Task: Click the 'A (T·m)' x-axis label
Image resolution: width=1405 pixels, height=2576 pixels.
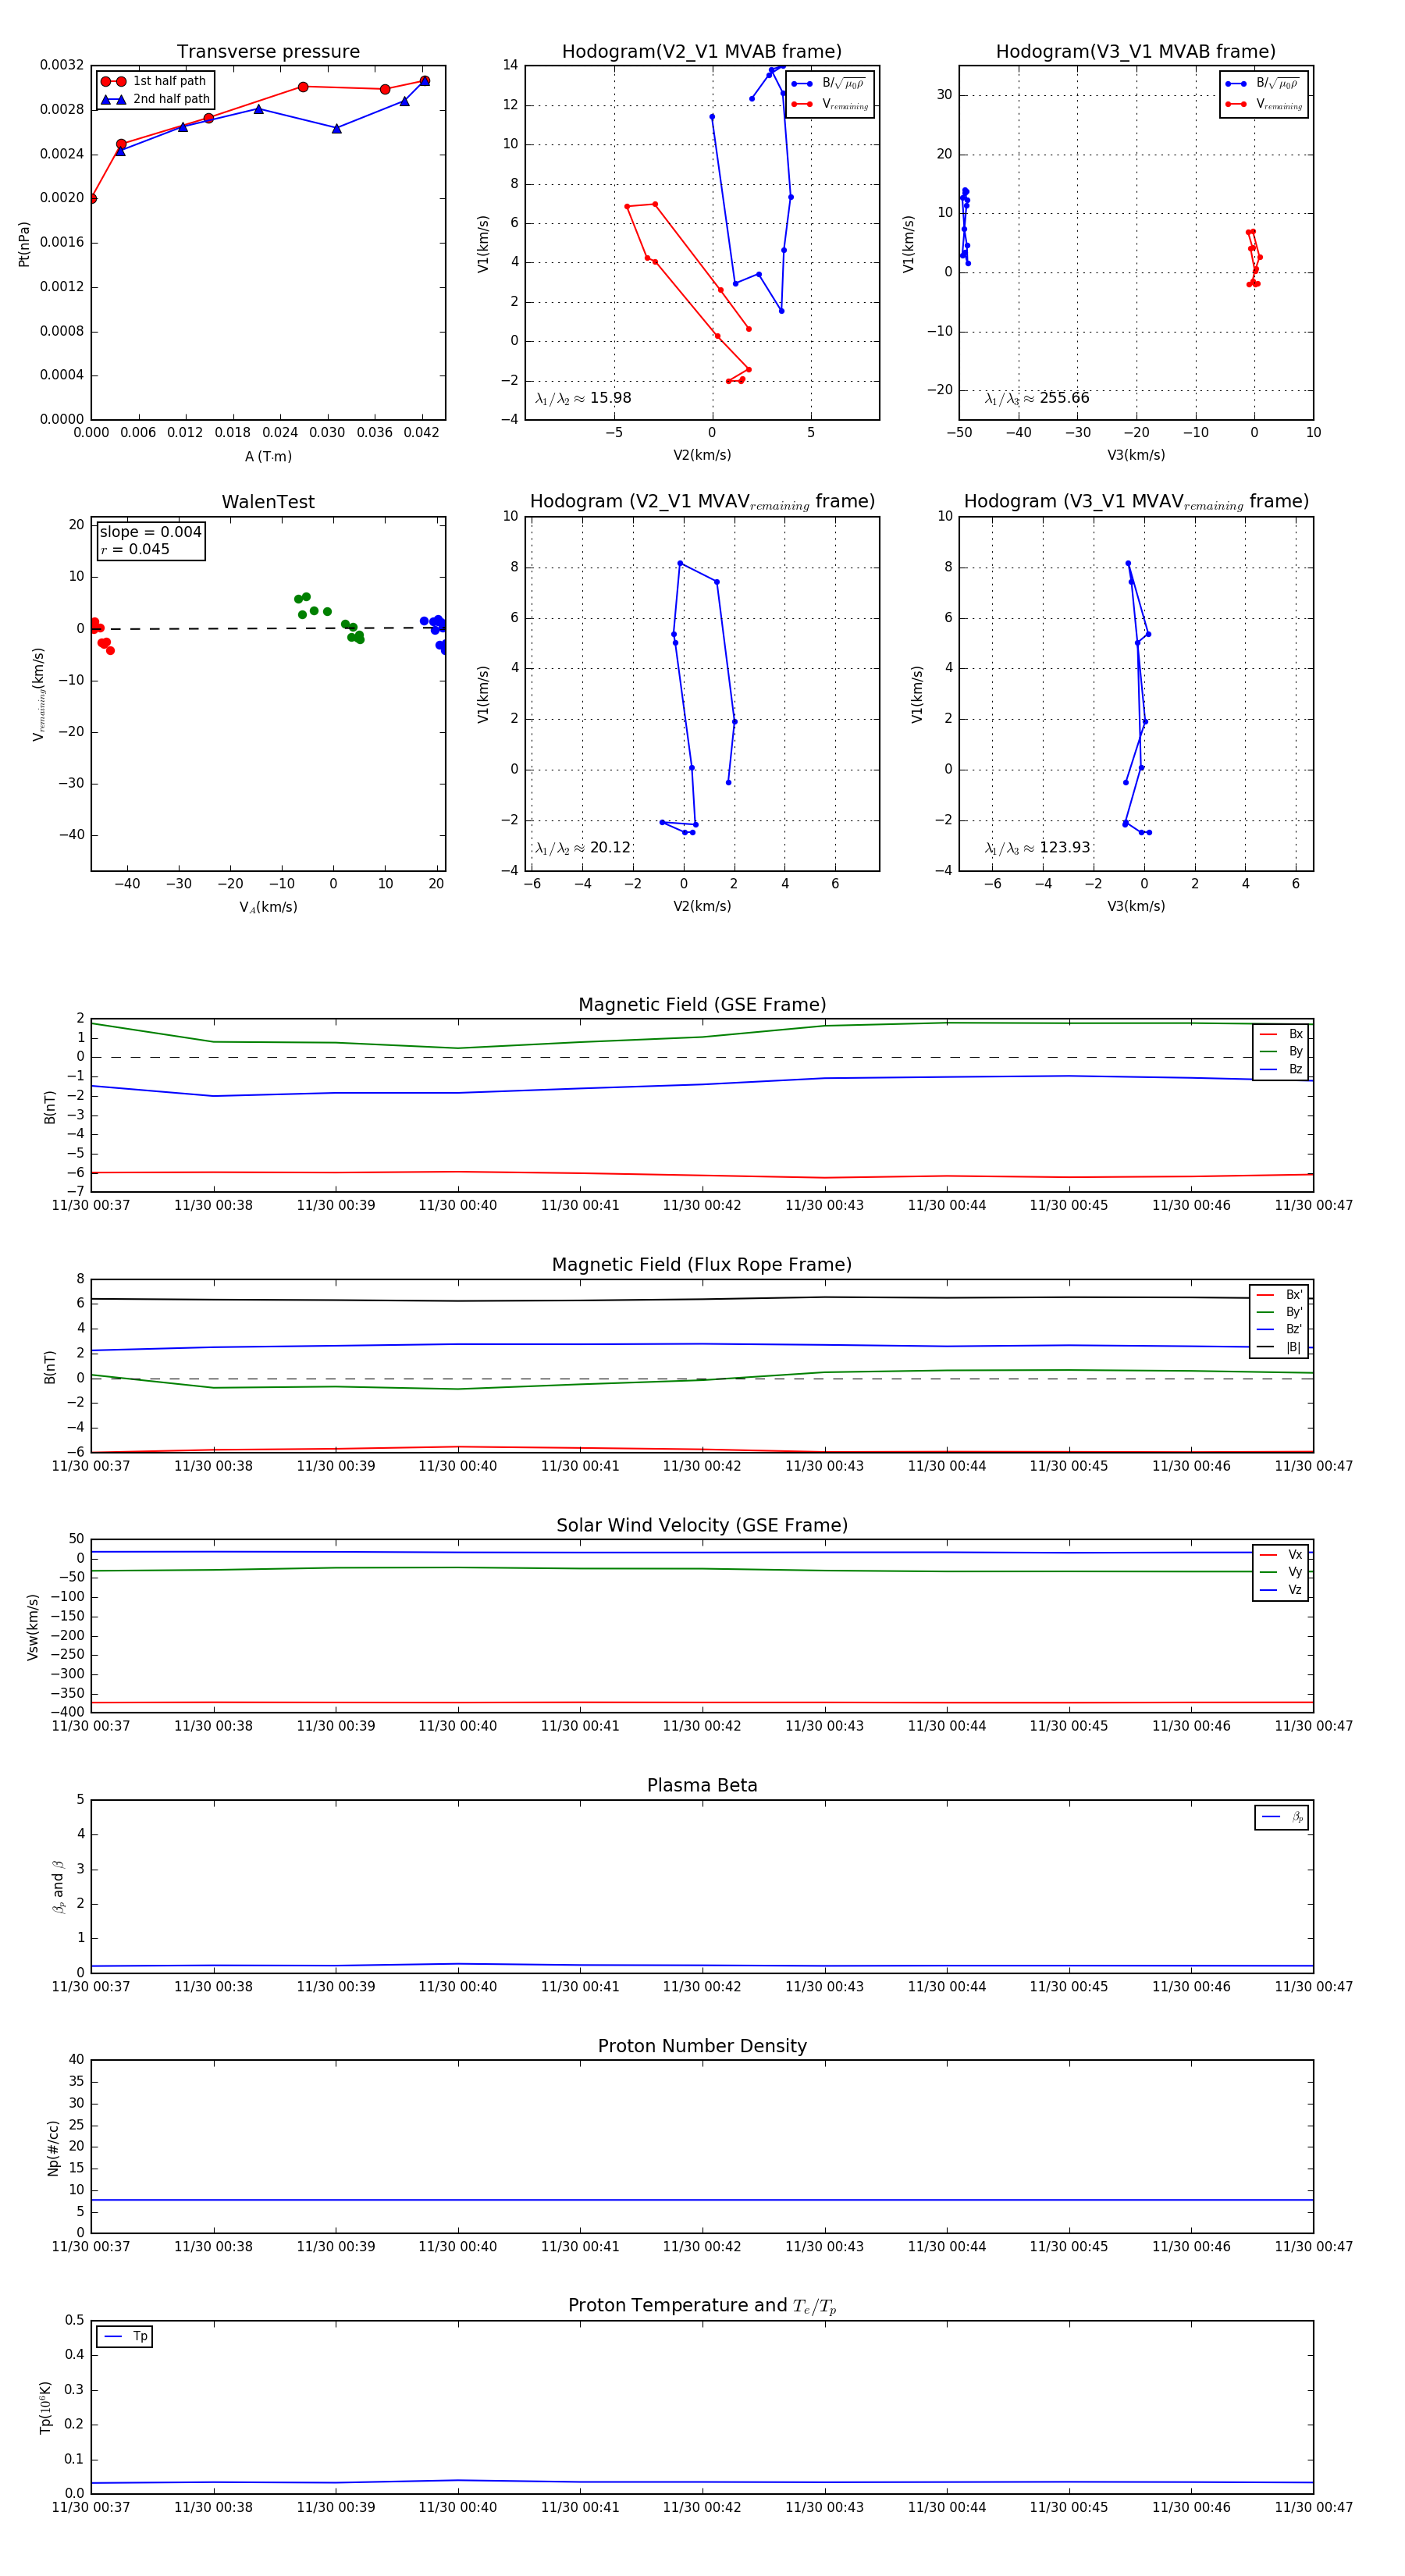Action: point(268,456)
